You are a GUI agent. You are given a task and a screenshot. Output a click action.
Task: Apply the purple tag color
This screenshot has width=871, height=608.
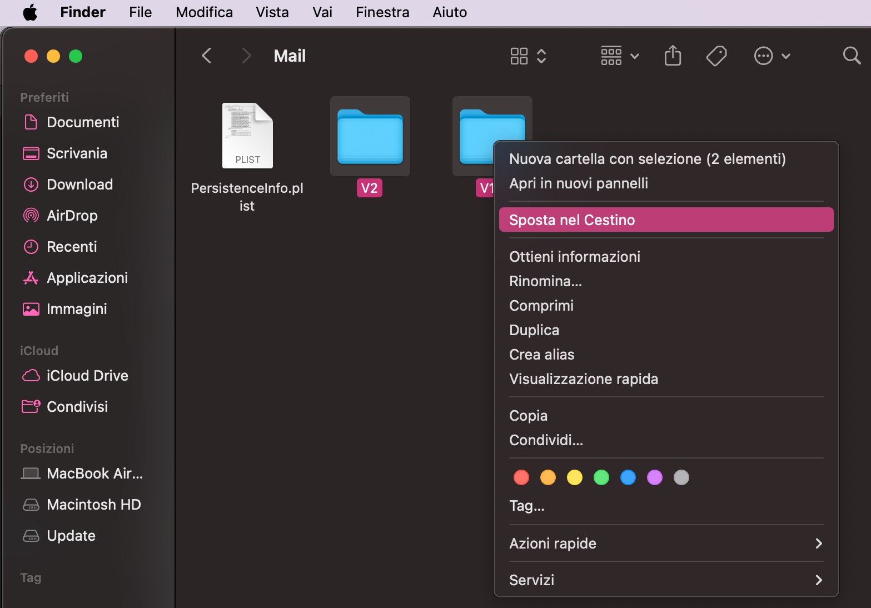[655, 477]
